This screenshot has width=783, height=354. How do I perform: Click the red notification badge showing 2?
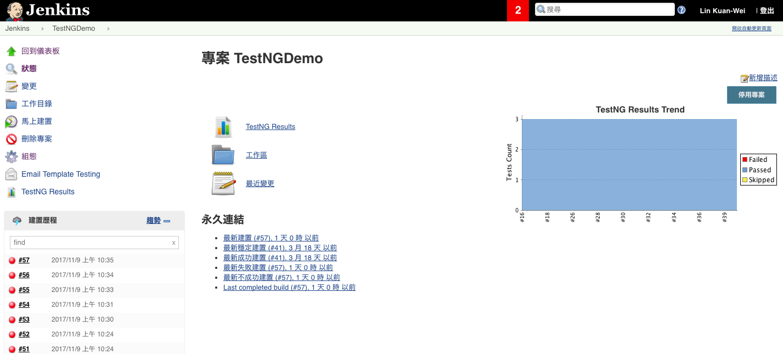(517, 10)
